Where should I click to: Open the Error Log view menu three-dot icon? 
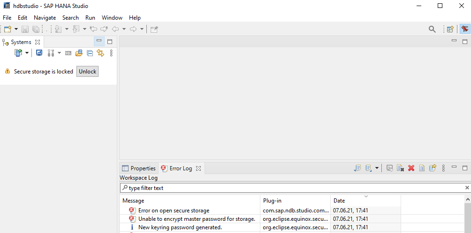pyautogui.click(x=443, y=168)
